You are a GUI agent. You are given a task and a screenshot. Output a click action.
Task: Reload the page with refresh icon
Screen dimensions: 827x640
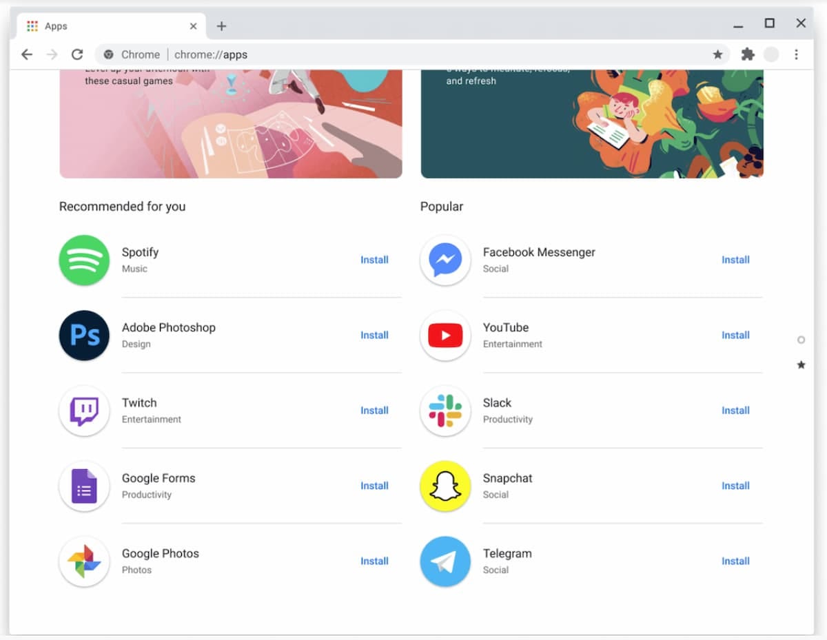[77, 54]
